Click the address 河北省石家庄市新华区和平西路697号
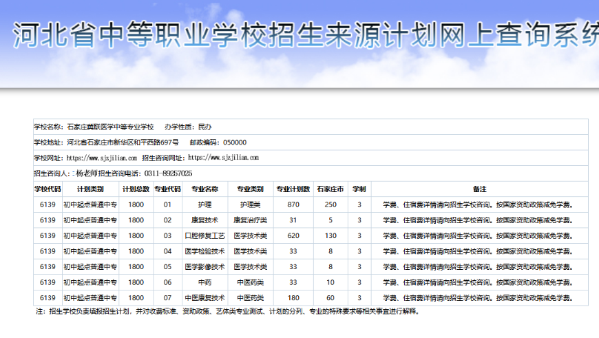Image resolution: width=599 pixels, height=338 pixels. (x=123, y=142)
